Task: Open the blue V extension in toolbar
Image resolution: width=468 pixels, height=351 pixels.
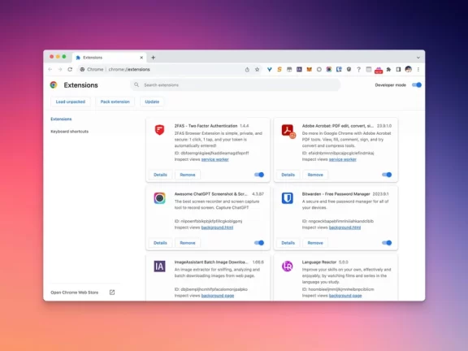Action: pos(269,70)
